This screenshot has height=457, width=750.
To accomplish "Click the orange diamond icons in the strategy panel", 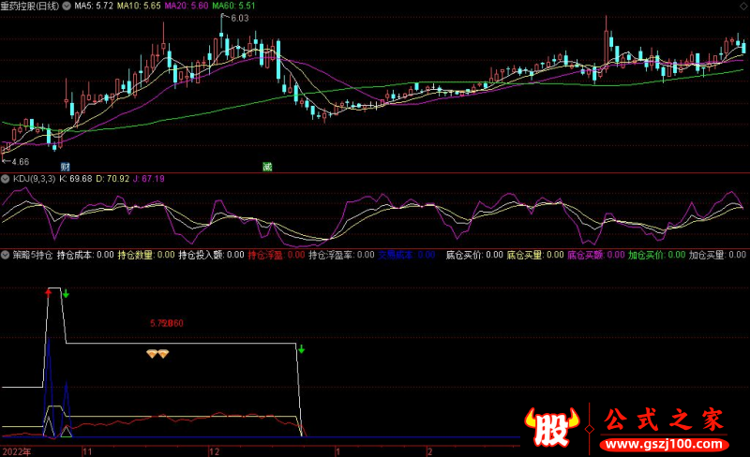I will click(x=157, y=353).
